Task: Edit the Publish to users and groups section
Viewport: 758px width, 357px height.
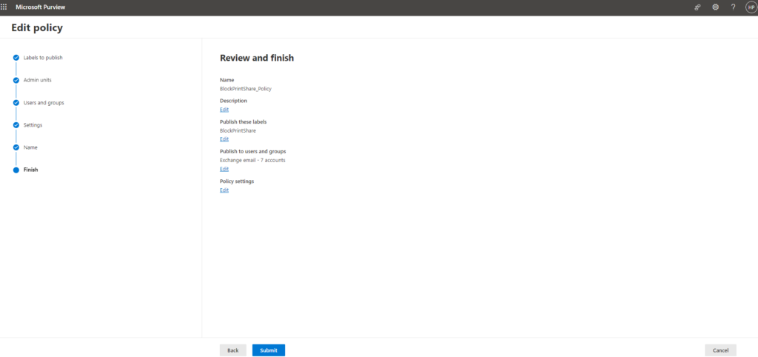Action: 224,169
